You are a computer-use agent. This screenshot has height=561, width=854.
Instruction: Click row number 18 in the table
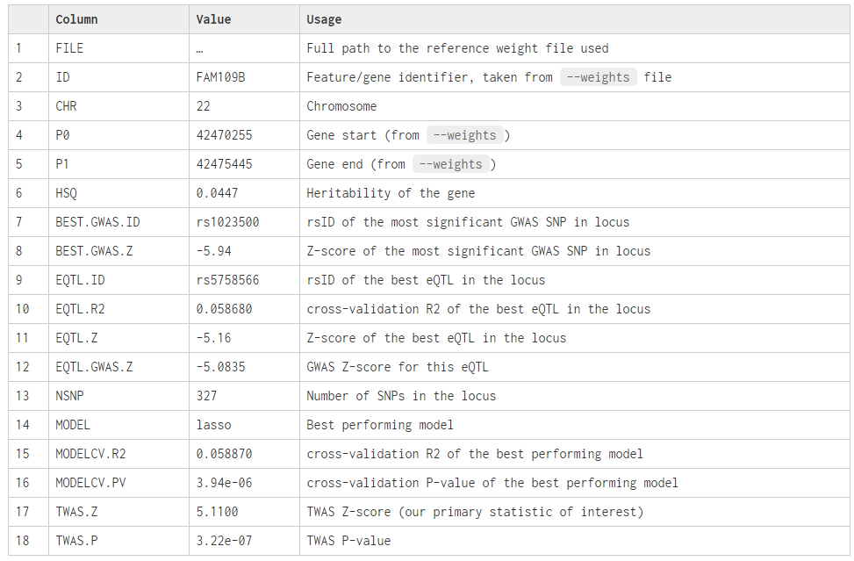(x=22, y=541)
